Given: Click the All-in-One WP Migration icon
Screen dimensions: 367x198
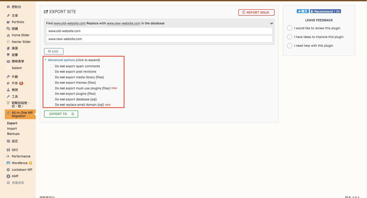Looking at the screenshot, I should 8,113.
